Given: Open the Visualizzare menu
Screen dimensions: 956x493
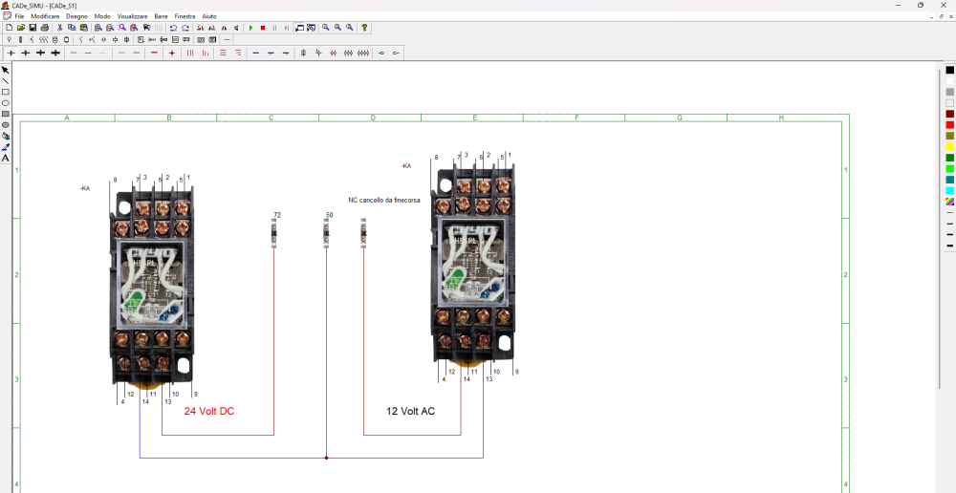Looking at the screenshot, I should click(x=132, y=16).
